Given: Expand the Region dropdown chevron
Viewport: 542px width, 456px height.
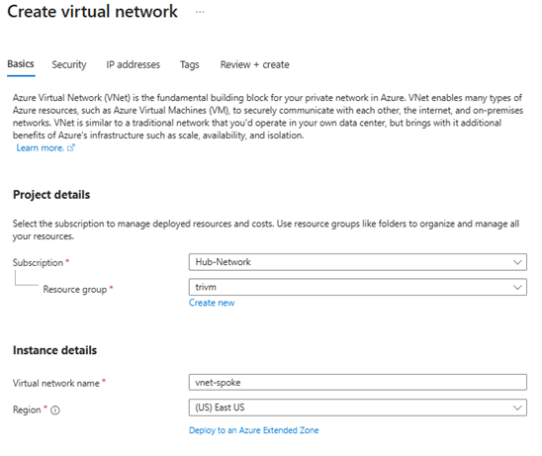Looking at the screenshot, I should point(517,408).
